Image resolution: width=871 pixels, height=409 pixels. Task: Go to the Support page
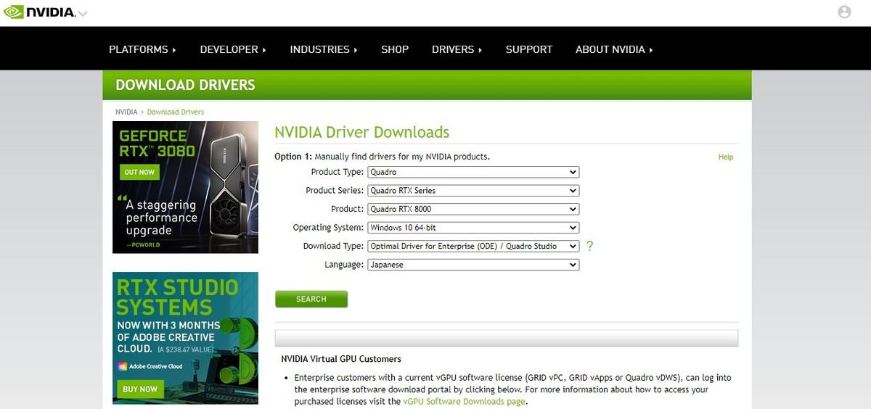(529, 49)
